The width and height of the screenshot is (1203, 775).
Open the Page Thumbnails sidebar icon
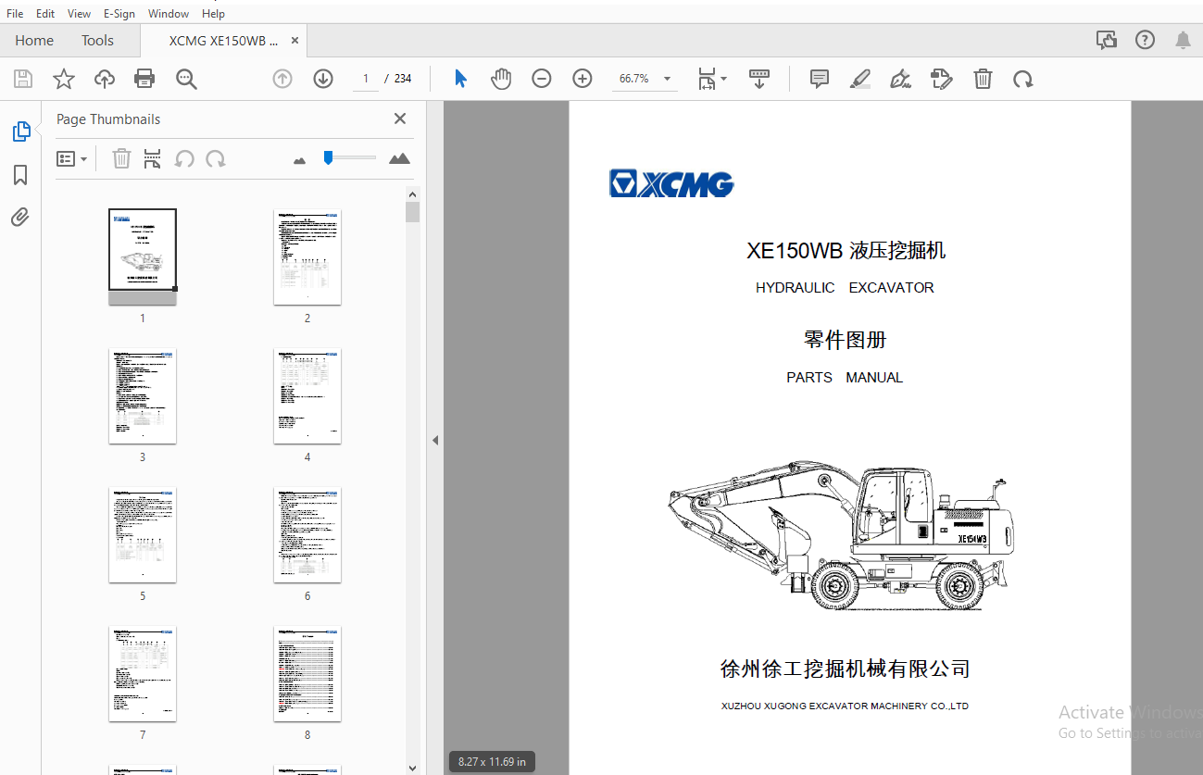[21, 131]
